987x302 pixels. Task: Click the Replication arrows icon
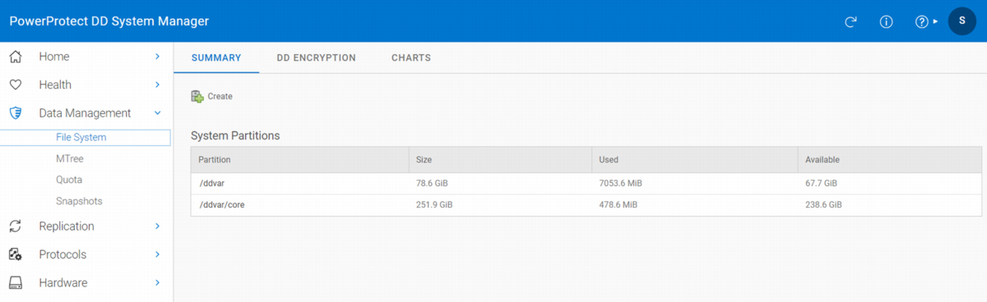pyautogui.click(x=15, y=226)
